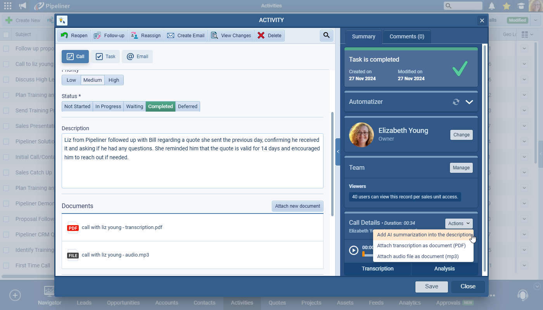The height and width of the screenshot is (310, 543).
Task: Click the Attach new document button
Action: tap(297, 206)
